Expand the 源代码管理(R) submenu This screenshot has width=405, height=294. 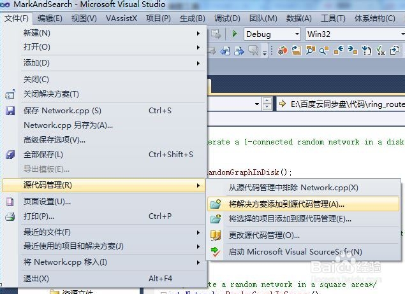pos(103,185)
